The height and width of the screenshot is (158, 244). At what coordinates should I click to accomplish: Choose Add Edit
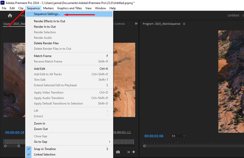tap(69, 69)
